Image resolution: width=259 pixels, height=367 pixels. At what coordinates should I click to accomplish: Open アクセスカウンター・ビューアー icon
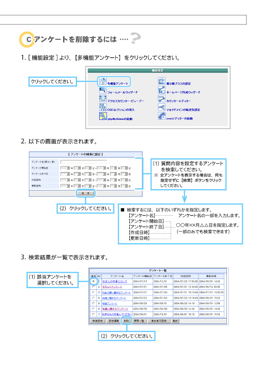pos(103,99)
